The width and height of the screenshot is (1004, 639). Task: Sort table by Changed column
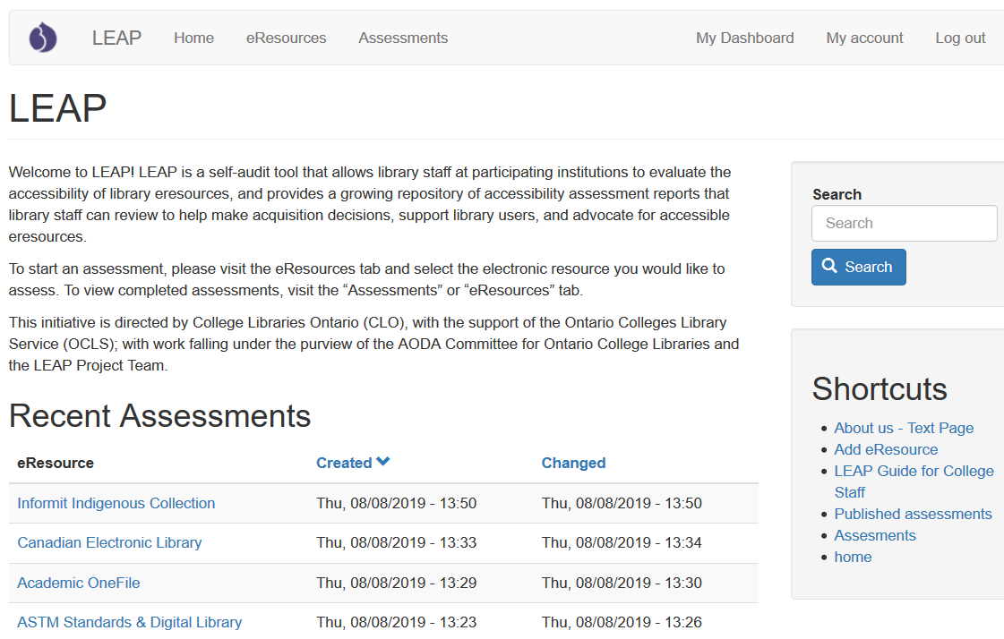coord(573,463)
